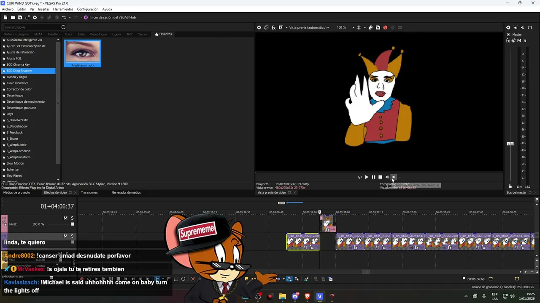Close the Vista previa de vídeo tab
The height and width of the screenshot is (303, 540).
295,192
